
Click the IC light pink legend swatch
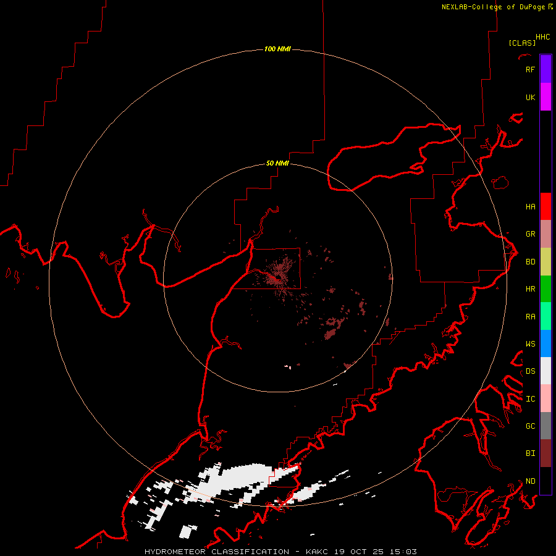click(545, 398)
